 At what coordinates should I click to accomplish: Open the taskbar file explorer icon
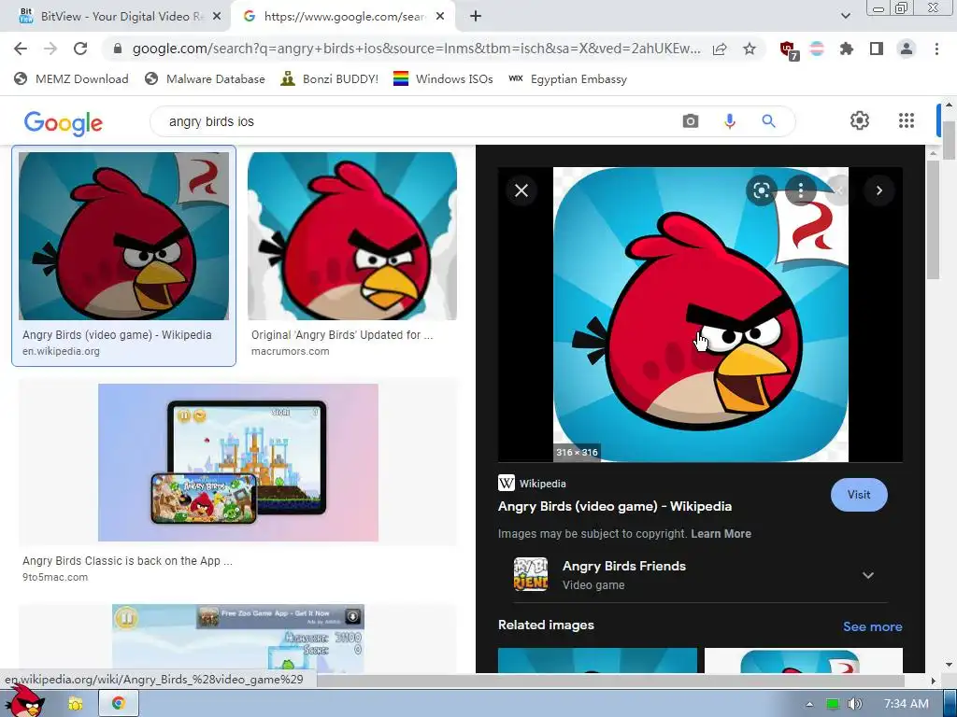75,704
